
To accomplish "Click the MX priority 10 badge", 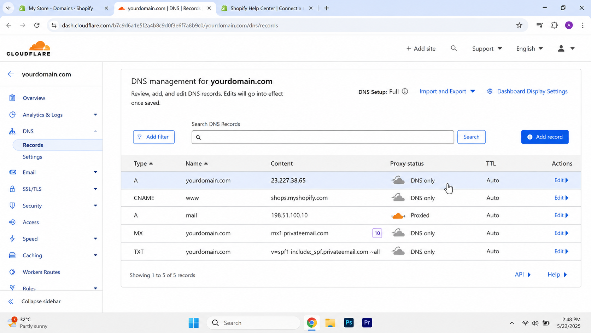I will coord(377,233).
